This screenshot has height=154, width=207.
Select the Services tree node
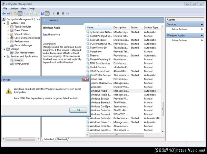[19, 60]
